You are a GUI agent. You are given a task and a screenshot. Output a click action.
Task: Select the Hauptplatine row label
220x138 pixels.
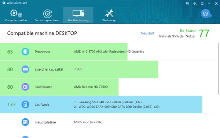point(45,122)
